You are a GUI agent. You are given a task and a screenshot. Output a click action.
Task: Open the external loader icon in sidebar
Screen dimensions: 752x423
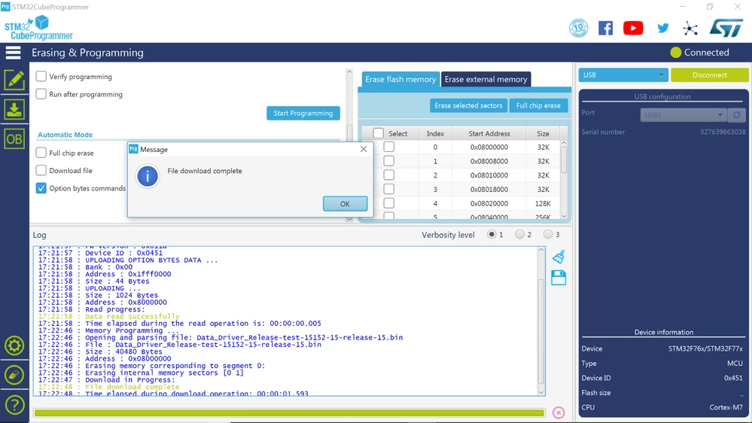tap(14, 375)
